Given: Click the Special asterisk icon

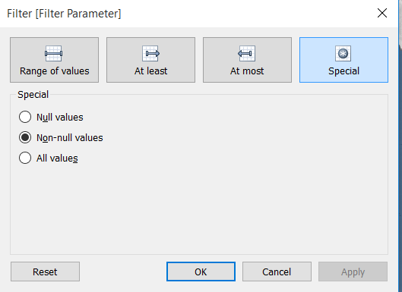Looking at the screenshot, I should pos(343,54).
